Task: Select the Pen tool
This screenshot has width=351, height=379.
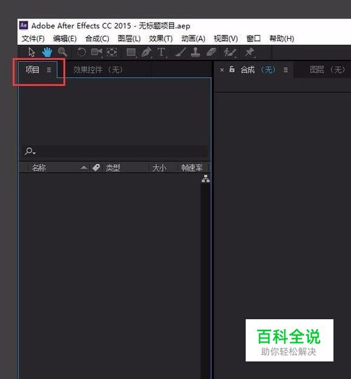Action: pos(146,52)
